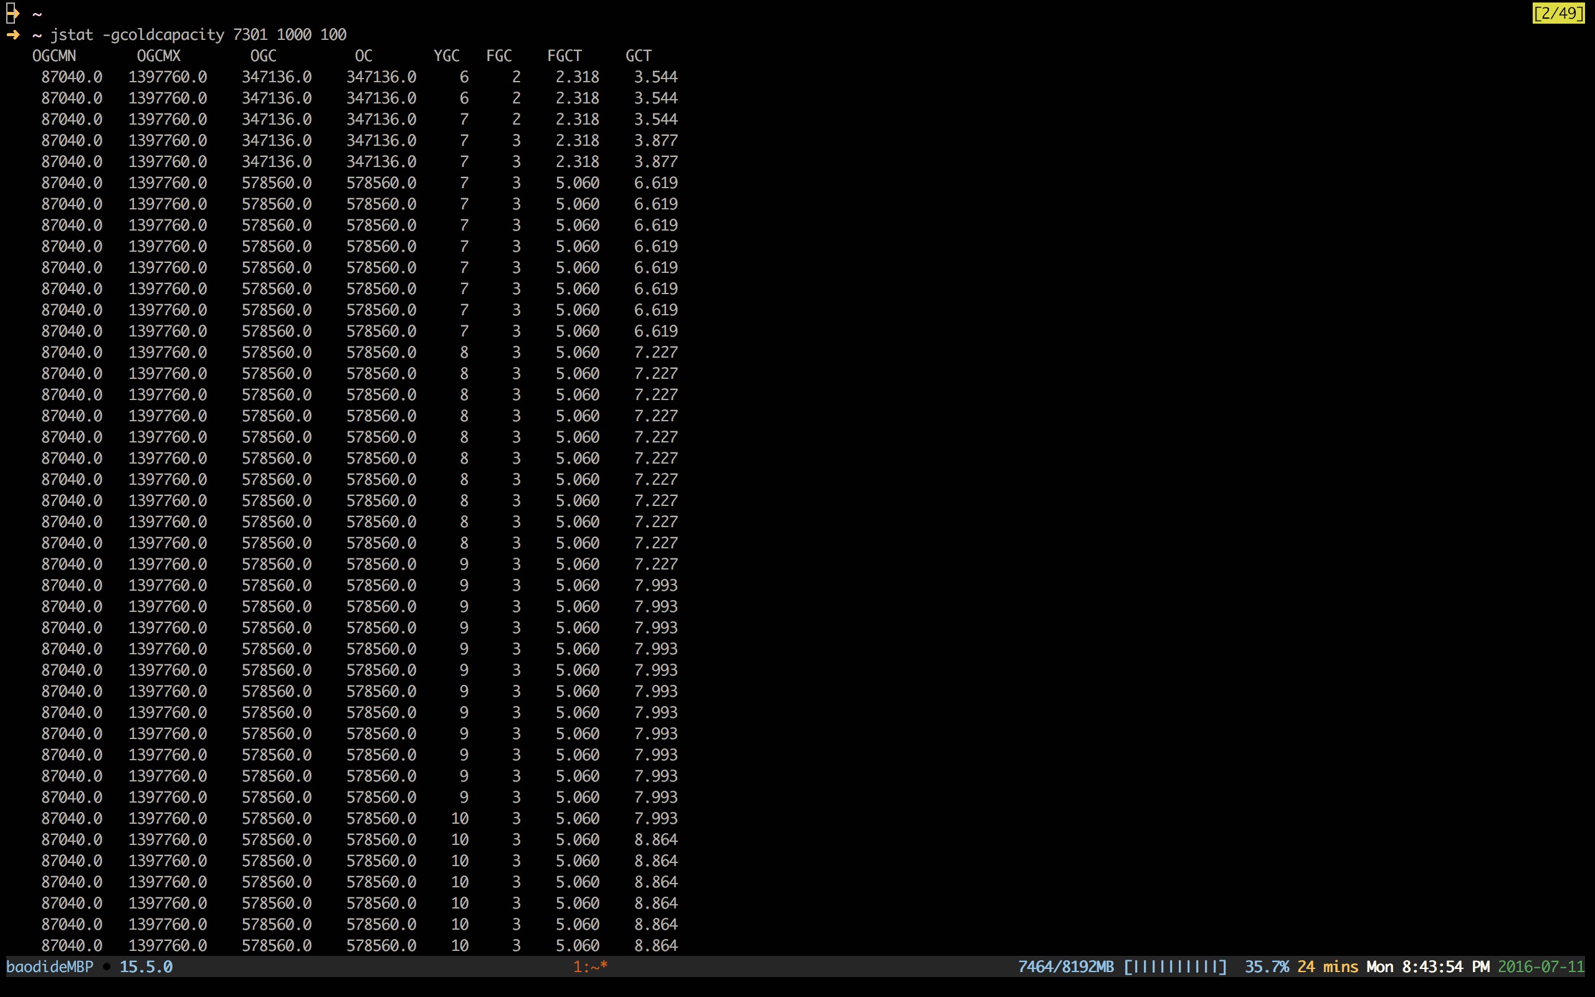The height and width of the screenshot is (997, 1595).
Task: Click the green date 2016-07-11
Action: pos(1541,966)
